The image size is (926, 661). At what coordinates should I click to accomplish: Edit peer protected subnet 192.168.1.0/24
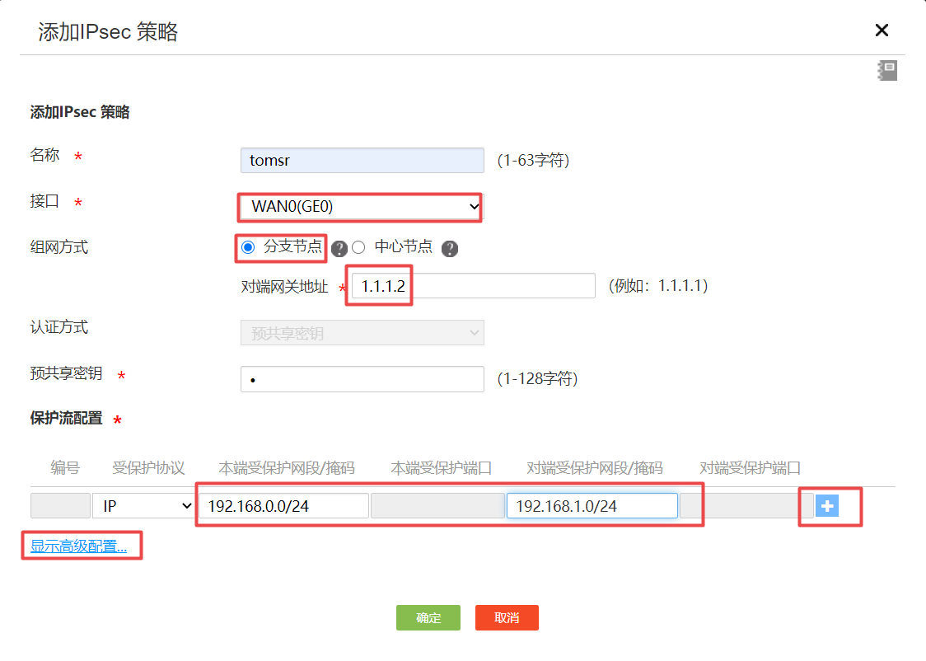(592, 506)
